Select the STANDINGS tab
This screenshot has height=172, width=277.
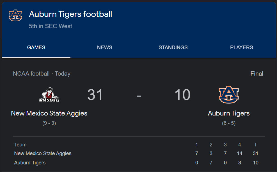point(173,47)
